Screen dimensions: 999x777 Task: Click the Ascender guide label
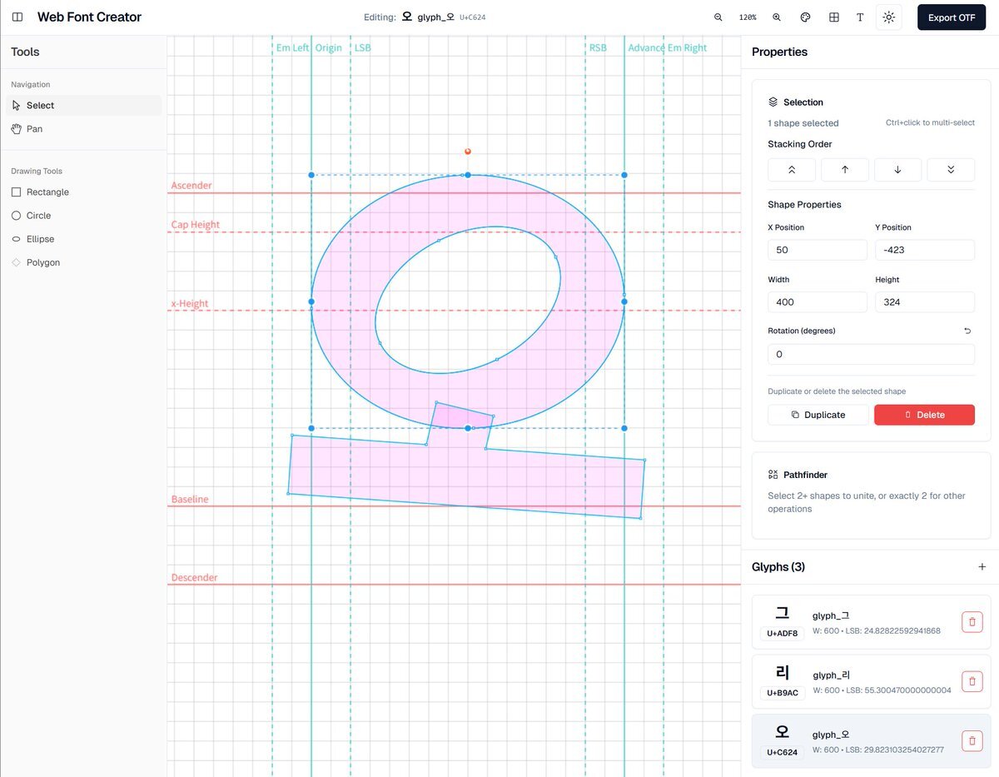tap(191, 186)
